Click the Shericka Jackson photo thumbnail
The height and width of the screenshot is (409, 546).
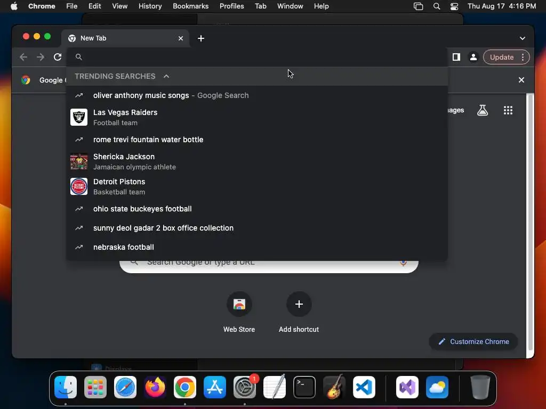(x=79, y=161)
